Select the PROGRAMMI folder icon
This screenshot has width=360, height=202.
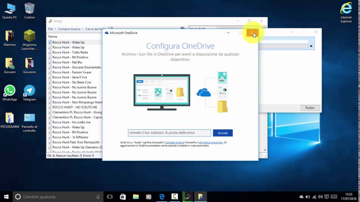[x=10, y=120]
